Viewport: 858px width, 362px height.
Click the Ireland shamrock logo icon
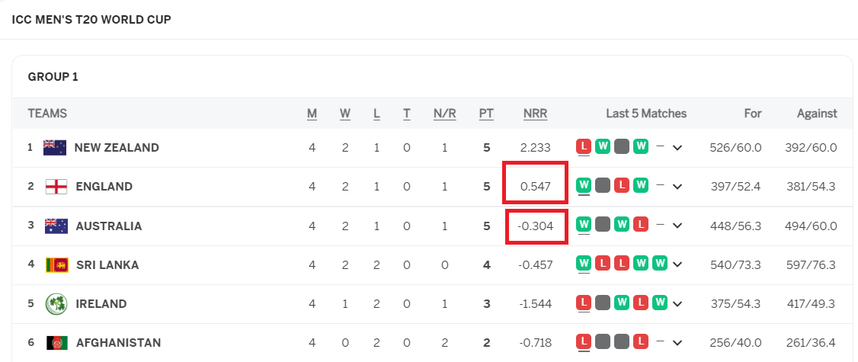56,304
